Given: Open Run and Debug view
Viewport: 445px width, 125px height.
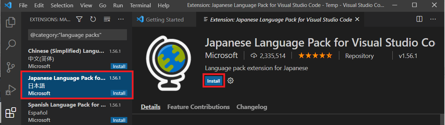Looking at the screenshot, I should [x=11, y=90].
